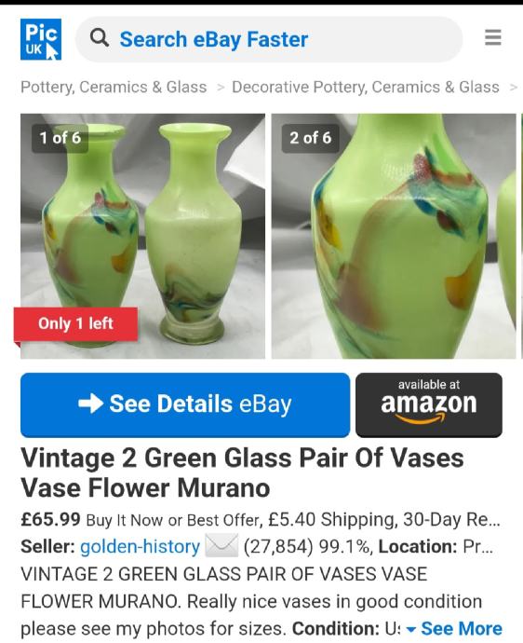Click the Only 1 left red badge
The height and width of the screenshot is (643, 523).
click(75, 324)
